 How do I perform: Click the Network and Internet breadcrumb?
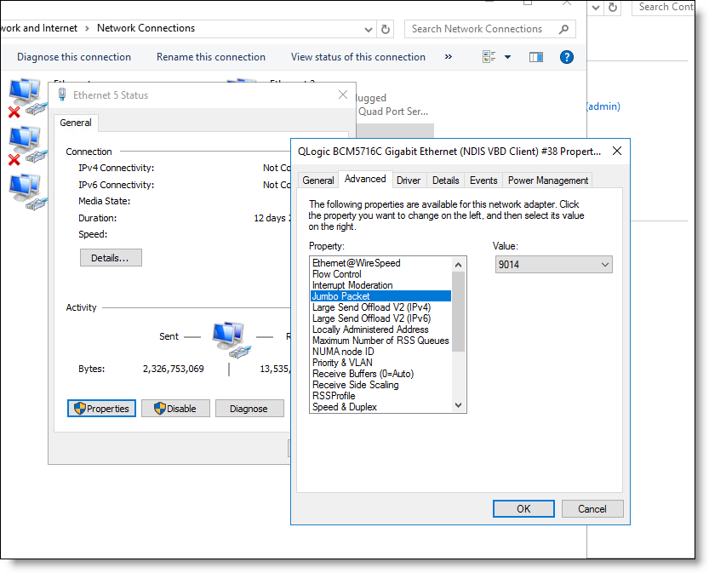39,28
